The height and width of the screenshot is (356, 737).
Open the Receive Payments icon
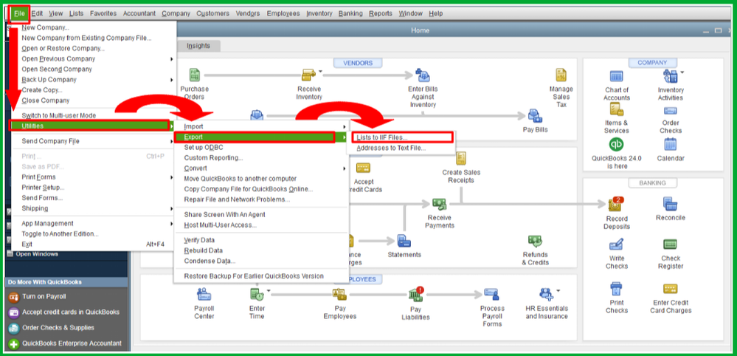tap(439, 204)
